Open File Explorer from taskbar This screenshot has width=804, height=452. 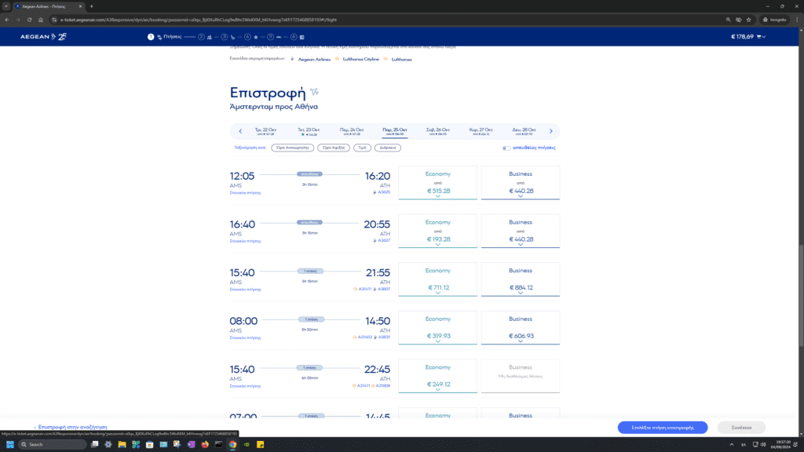coord(122,444)
